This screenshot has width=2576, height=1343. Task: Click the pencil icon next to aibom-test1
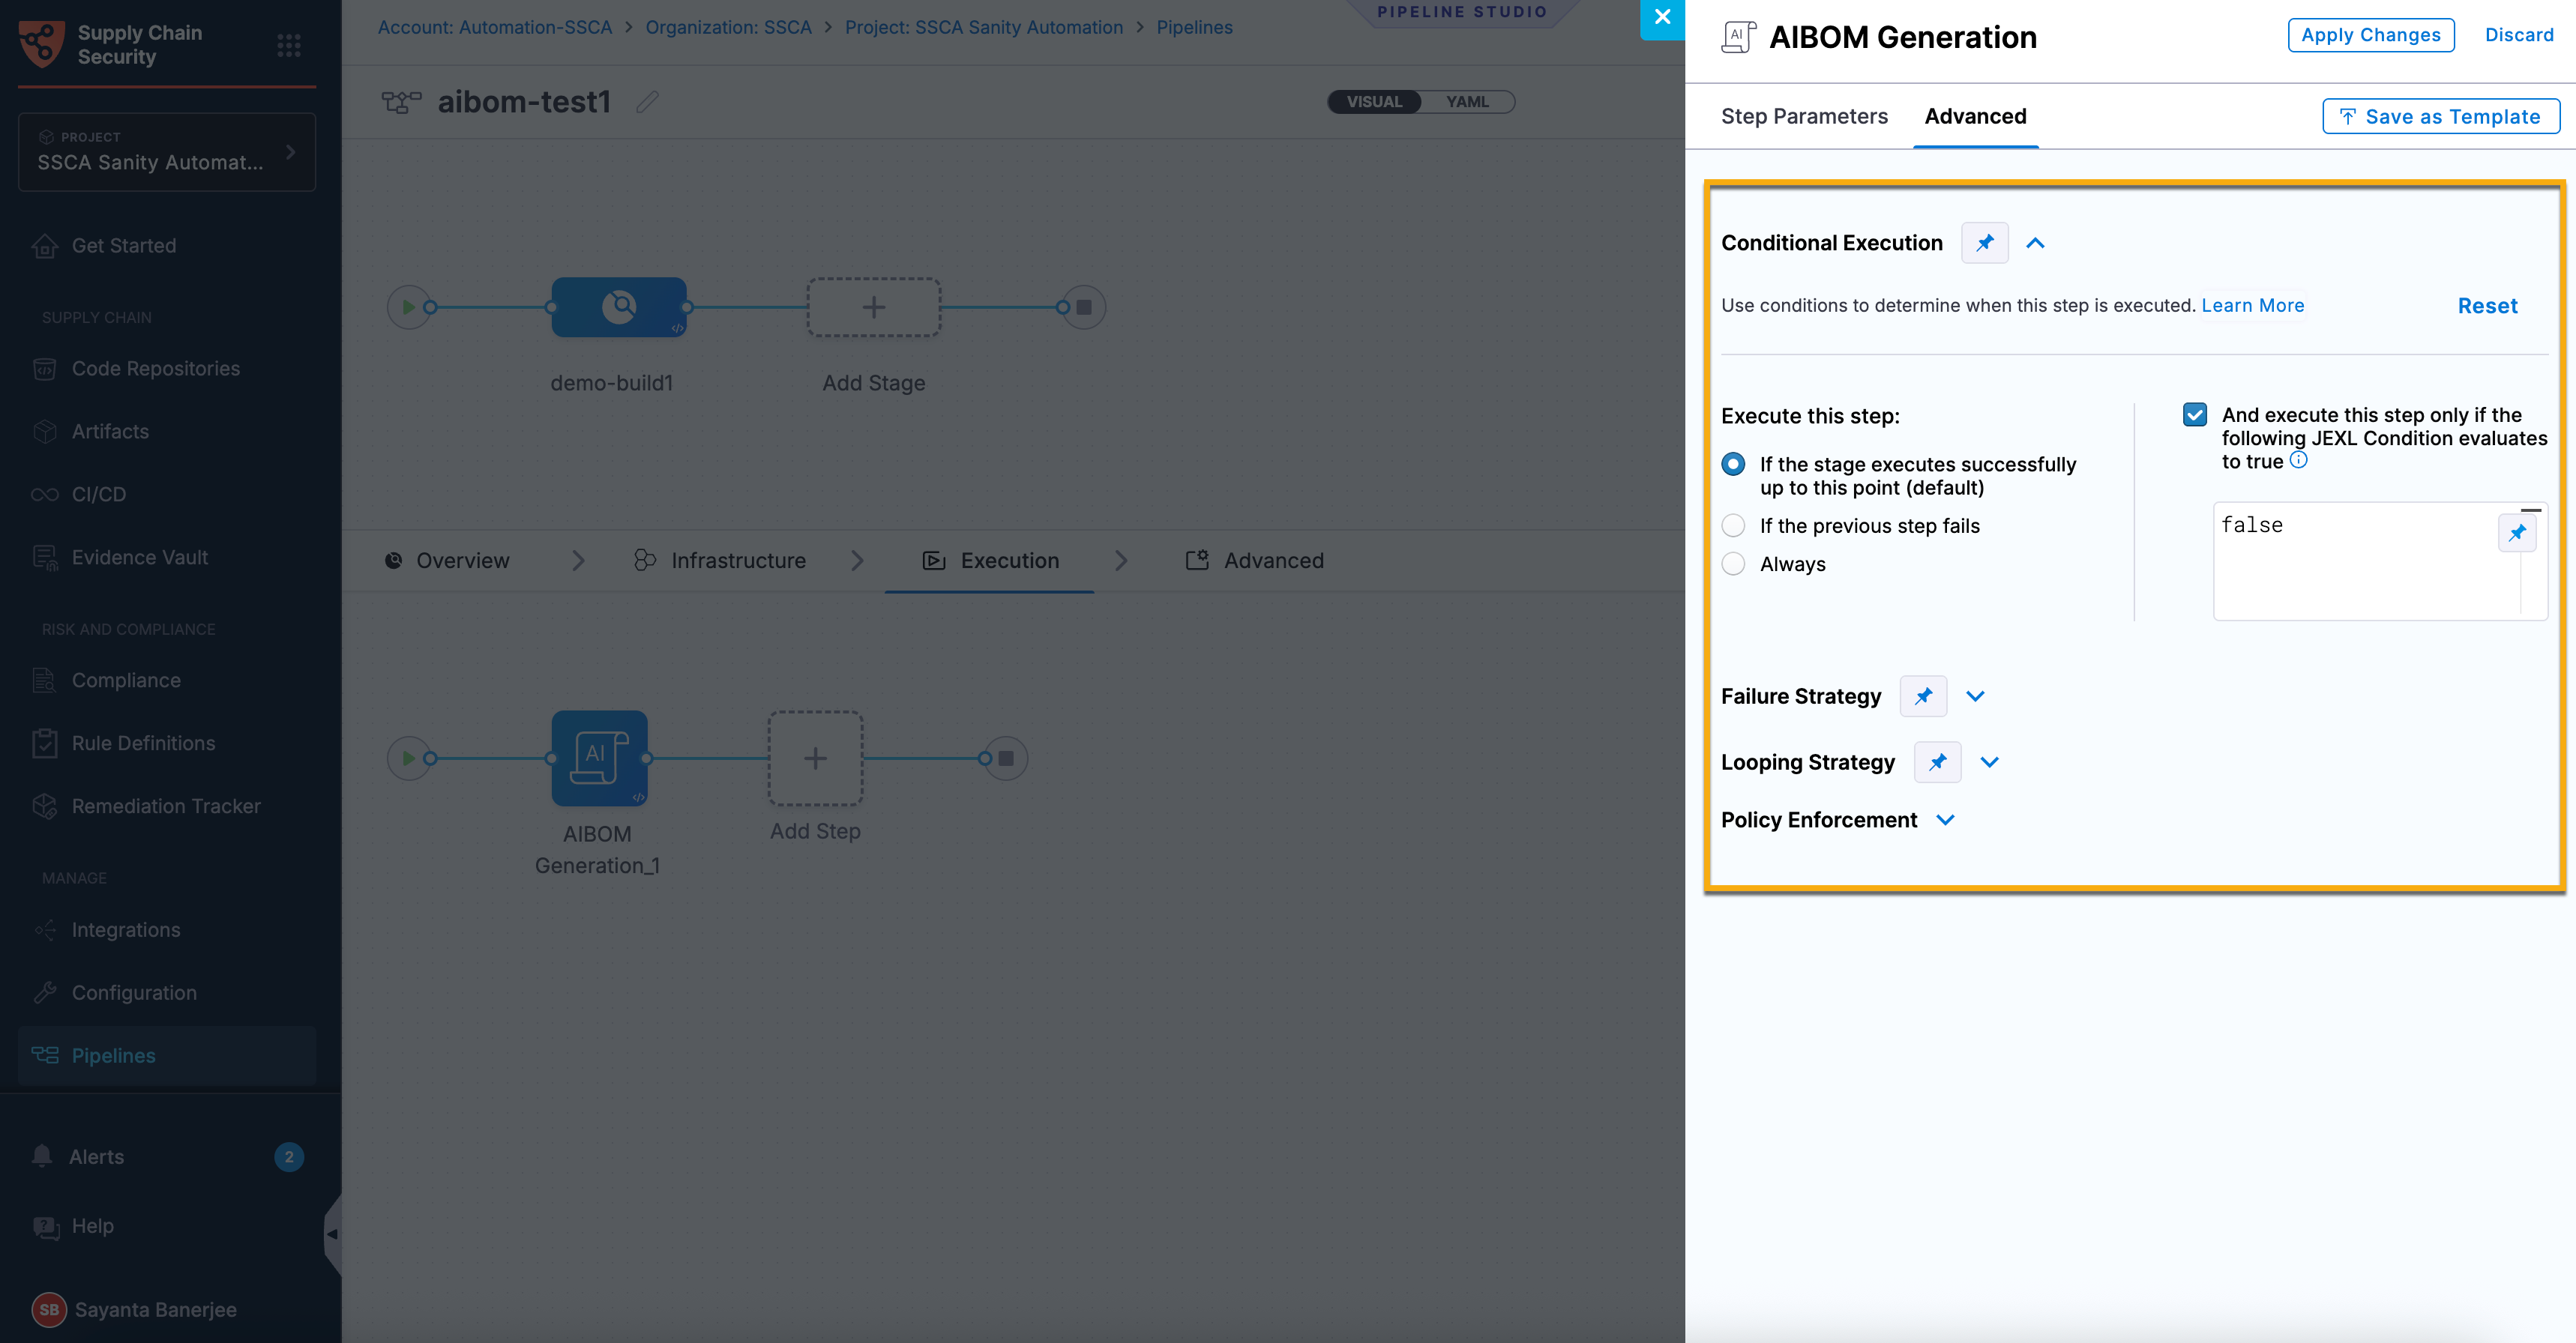coord(647,102)
